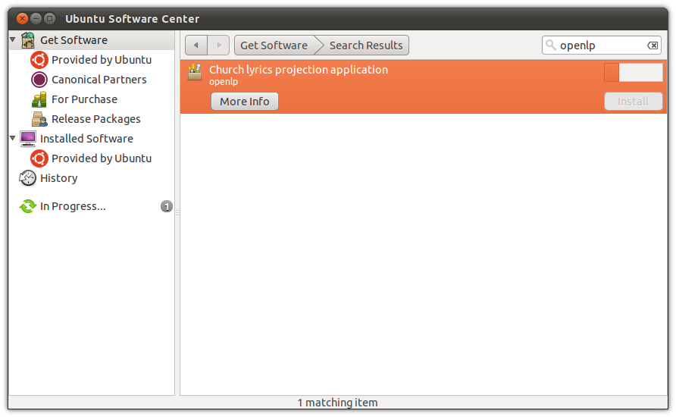Click the History clock icon

28,178
